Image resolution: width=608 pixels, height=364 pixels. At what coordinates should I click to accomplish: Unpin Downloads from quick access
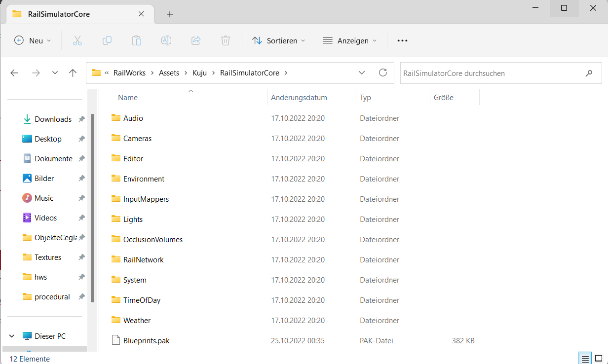[81, 119]
